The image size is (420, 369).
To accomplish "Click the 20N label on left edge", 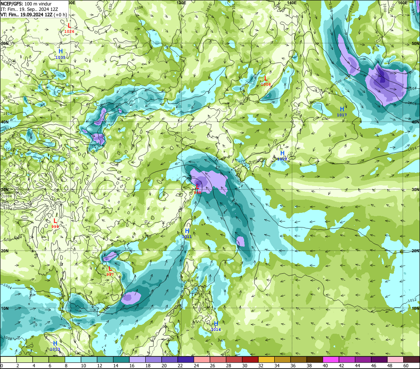I will point(5,251).
